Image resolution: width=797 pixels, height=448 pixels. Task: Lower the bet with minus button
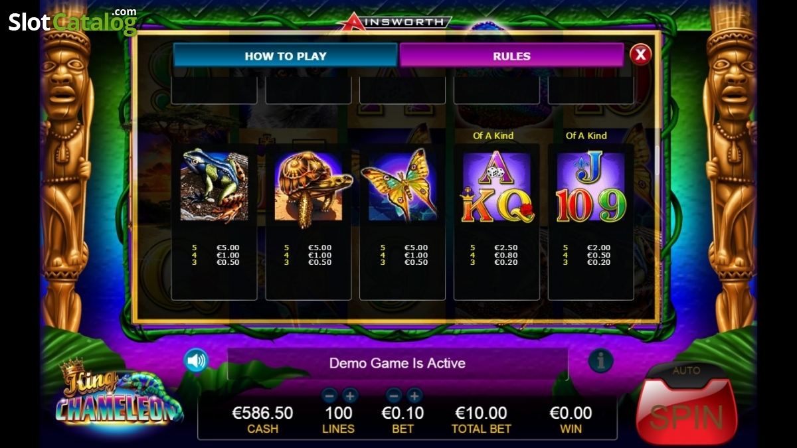[x=394, y=396]
